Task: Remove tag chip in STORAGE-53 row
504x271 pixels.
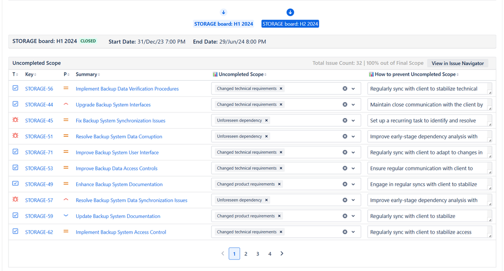Action: 281,168
